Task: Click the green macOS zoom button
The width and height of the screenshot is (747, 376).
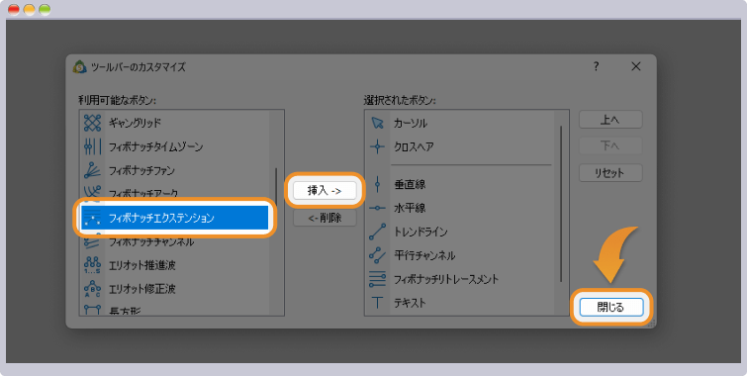Action: [45, 9]
